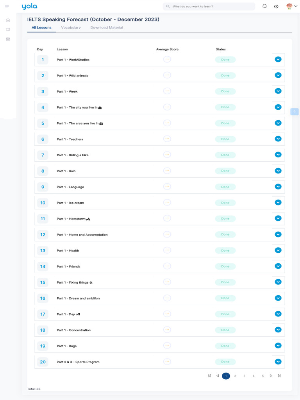Viewport: 300px width, 400px height.
Task: Go to page 3 of lessons
Action: tap(245, 376)
